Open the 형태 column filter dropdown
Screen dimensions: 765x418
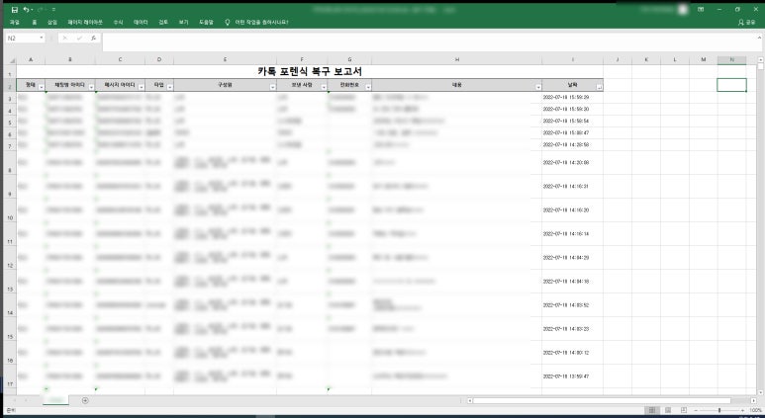click(41, 87)
